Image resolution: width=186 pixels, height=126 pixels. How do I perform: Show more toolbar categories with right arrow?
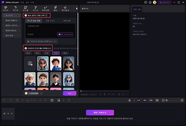coord(77,8)
